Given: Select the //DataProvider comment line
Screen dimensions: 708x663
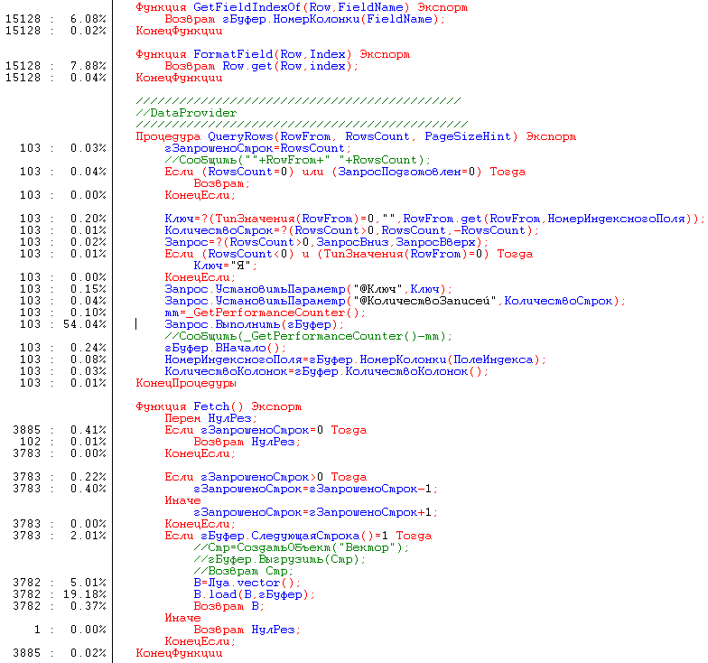Looking at the screenshot, I should click(x=186, y=113).
